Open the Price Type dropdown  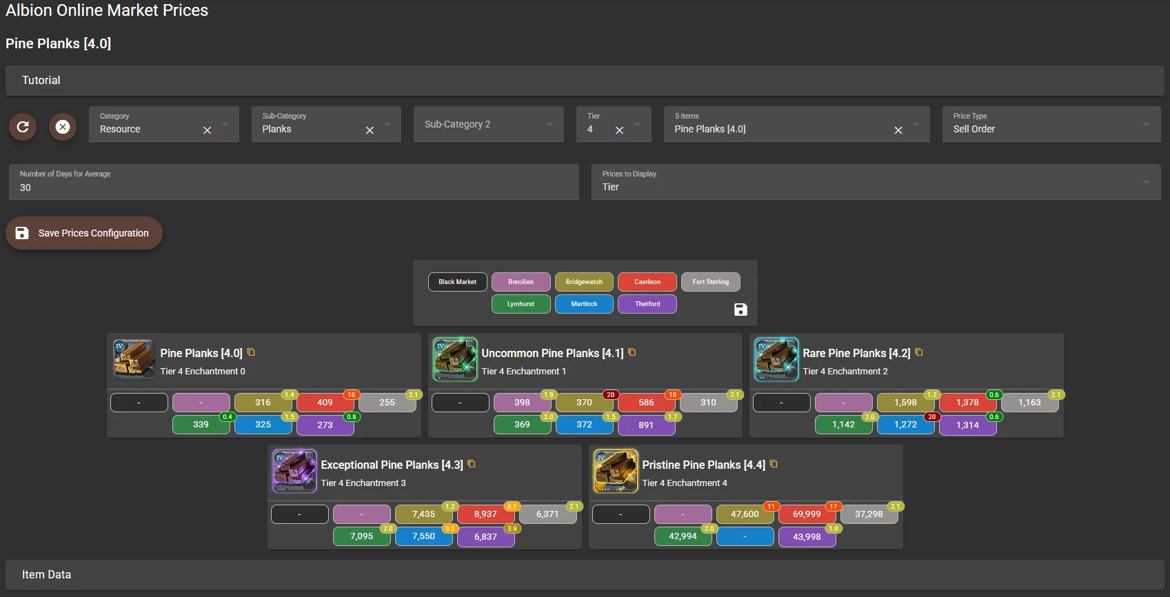1051,125
